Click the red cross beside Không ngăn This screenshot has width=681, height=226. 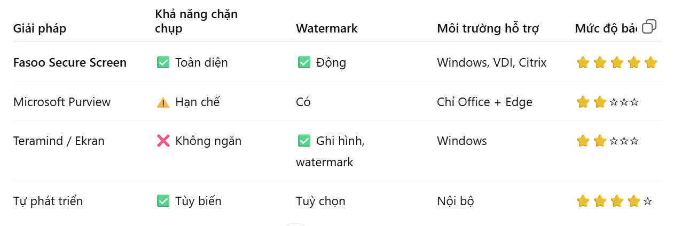[x=163, y=141]
